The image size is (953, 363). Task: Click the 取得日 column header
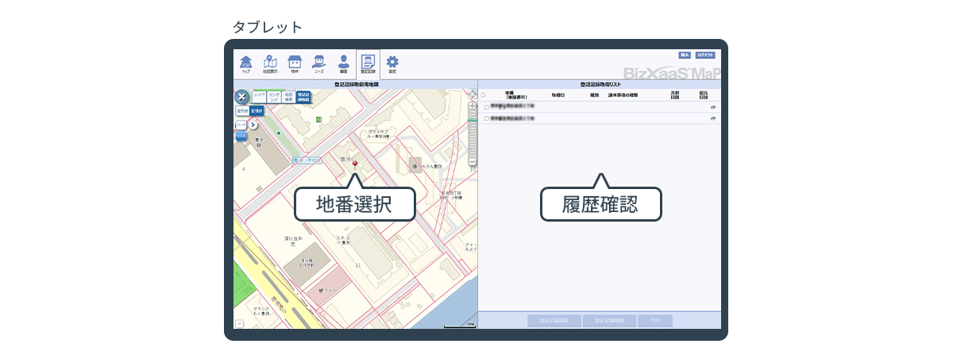point(558,95)
